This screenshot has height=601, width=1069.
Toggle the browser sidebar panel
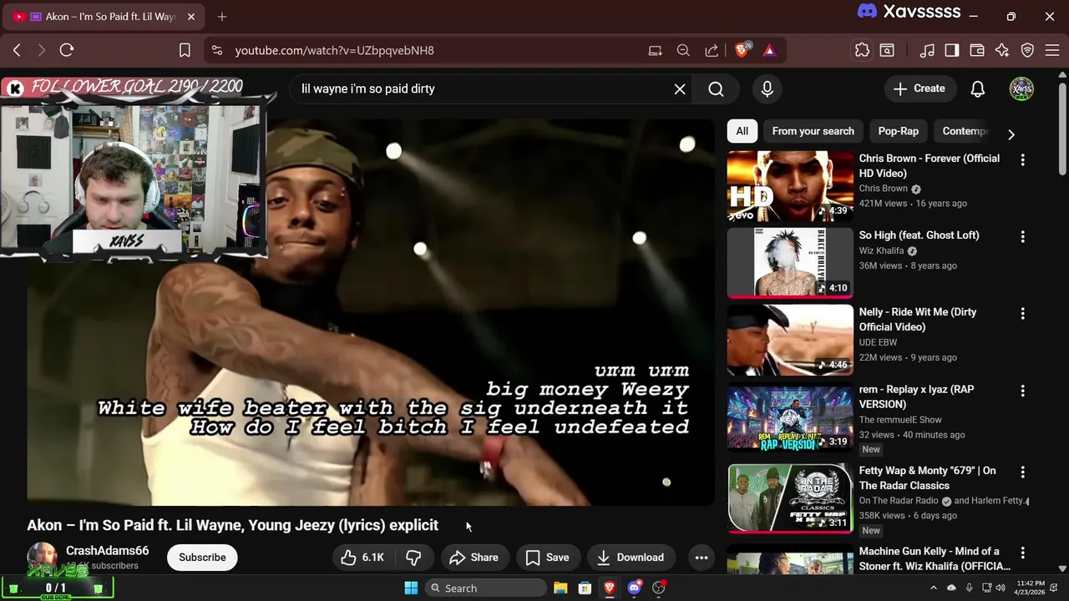[952, 50]
